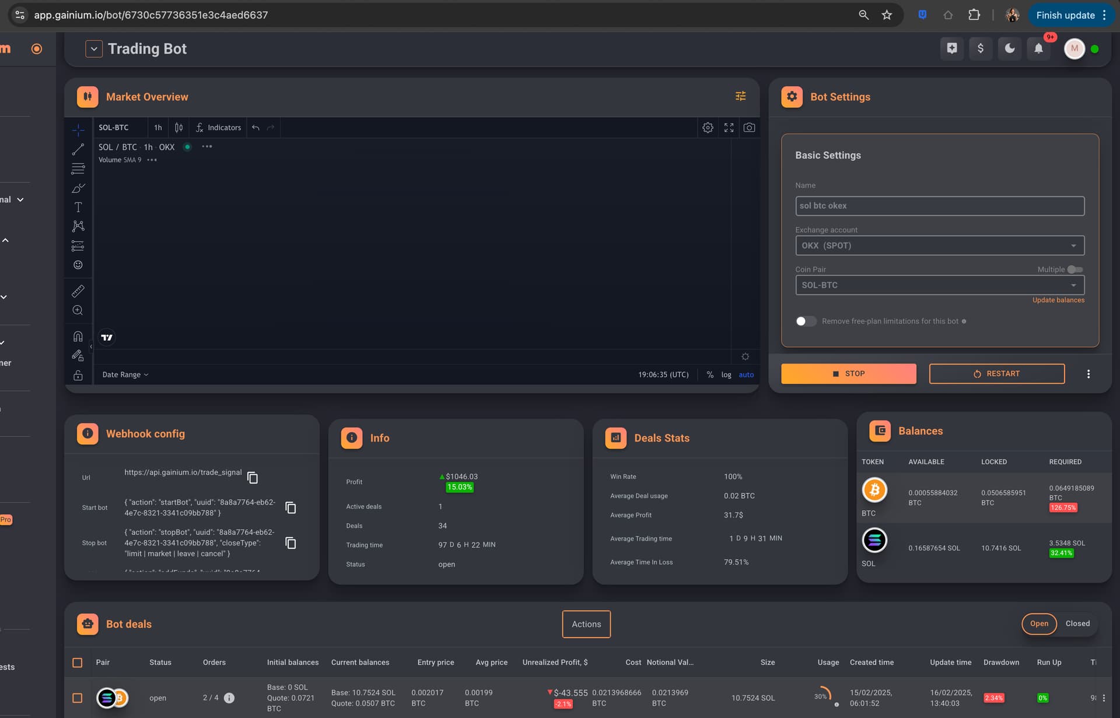Click the 30% usage progress indicator
This screenshot has width=1120, height=718.
pyautogui.click(x=822, y=696)
